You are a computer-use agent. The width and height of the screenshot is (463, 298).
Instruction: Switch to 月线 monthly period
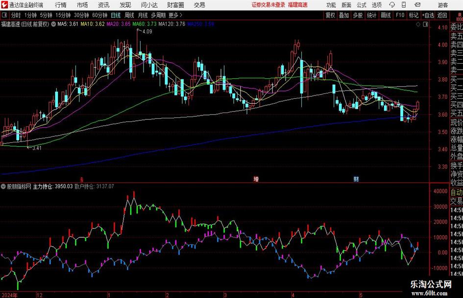pyautogui.click(x=143, y=15)
